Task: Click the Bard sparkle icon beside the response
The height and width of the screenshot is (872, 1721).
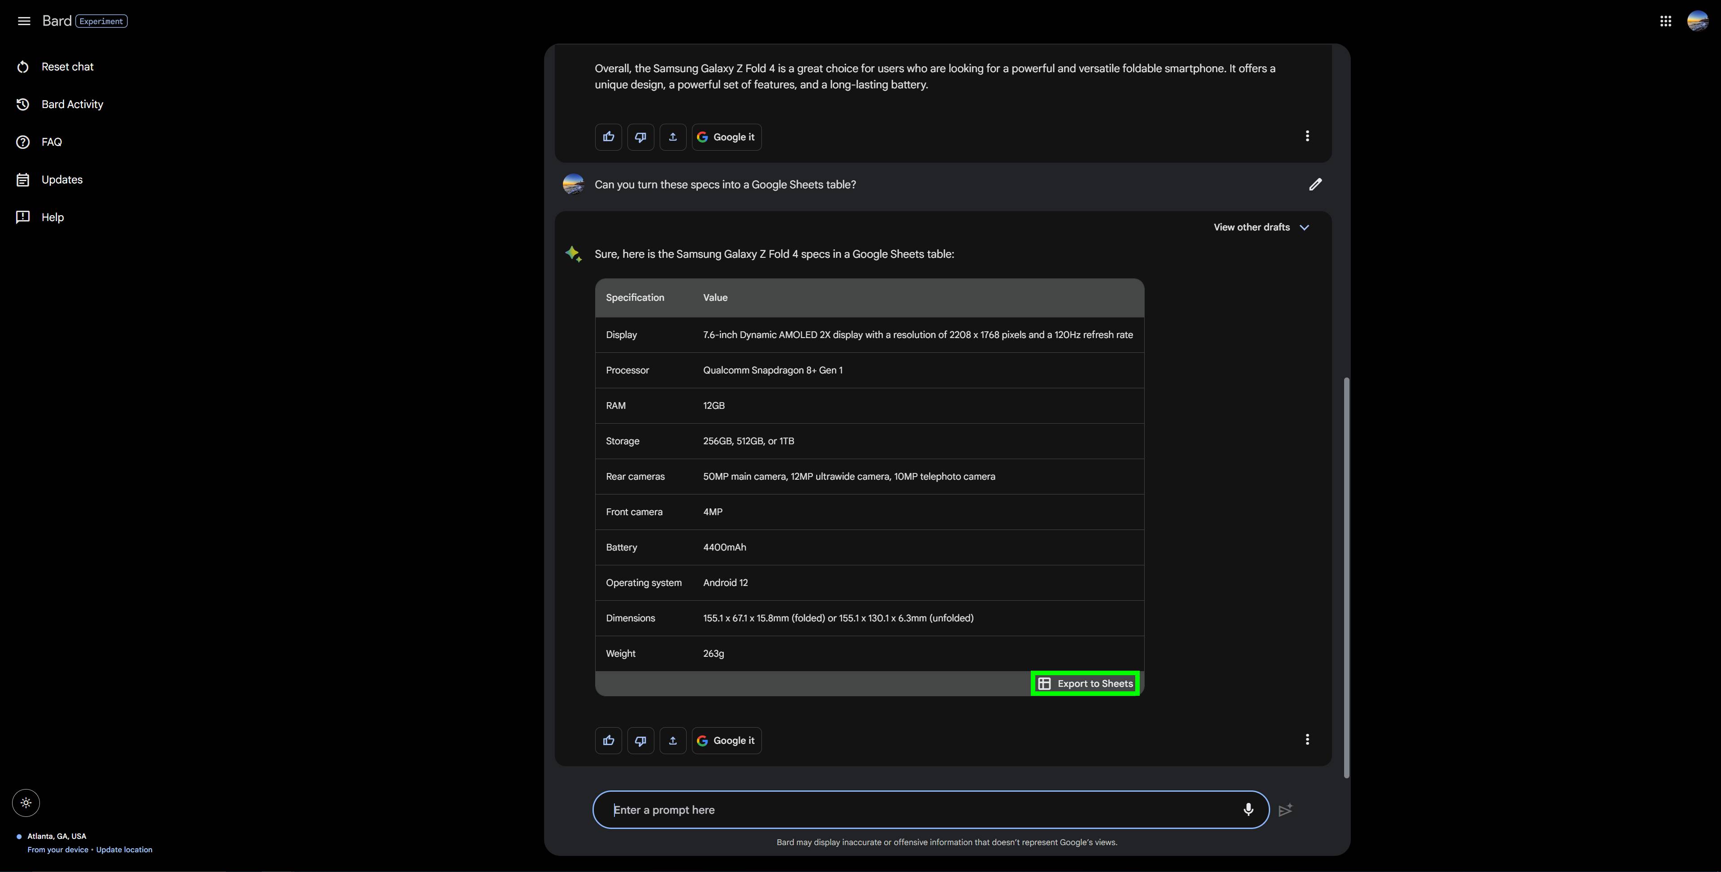Action: tap(573, 254)
